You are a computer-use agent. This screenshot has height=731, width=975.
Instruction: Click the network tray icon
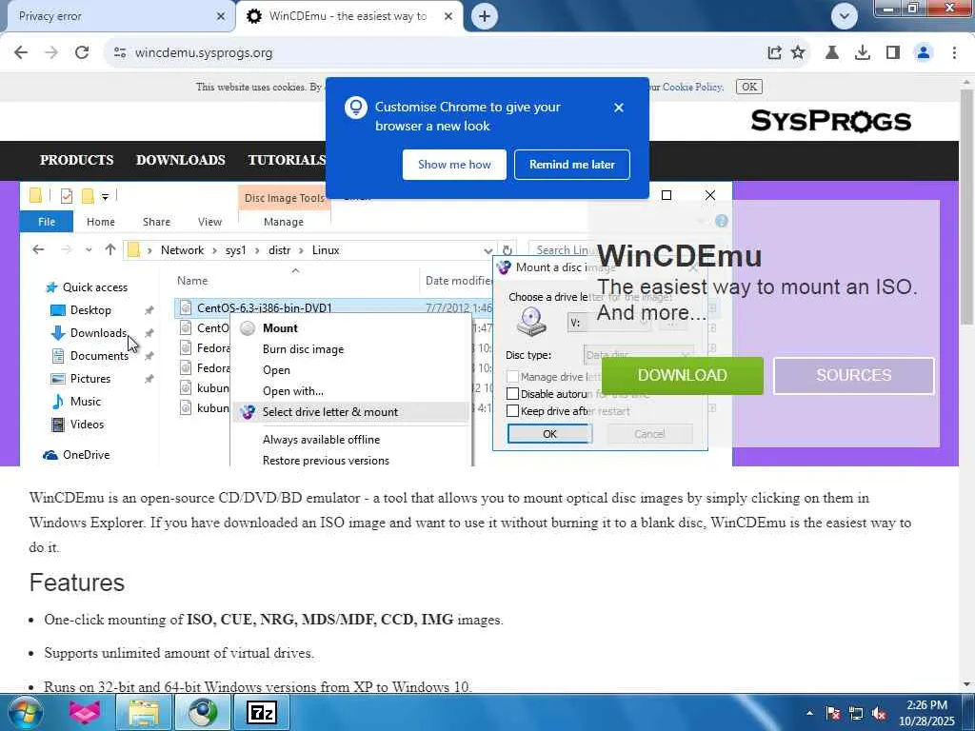[x=856, y=713]
